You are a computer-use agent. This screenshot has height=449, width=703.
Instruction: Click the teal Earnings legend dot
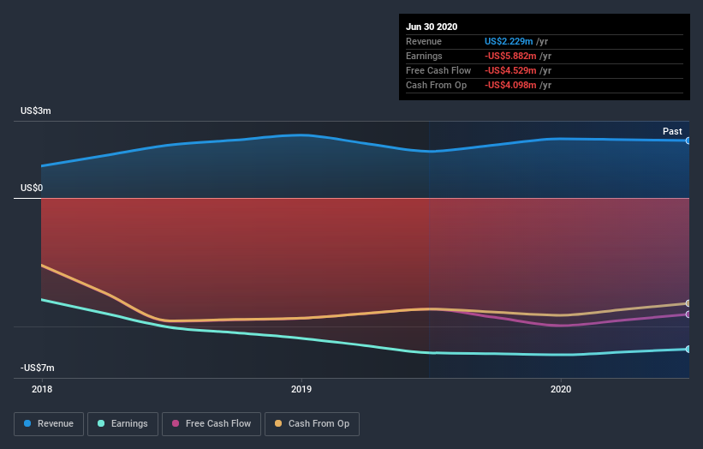pos(101,423)
